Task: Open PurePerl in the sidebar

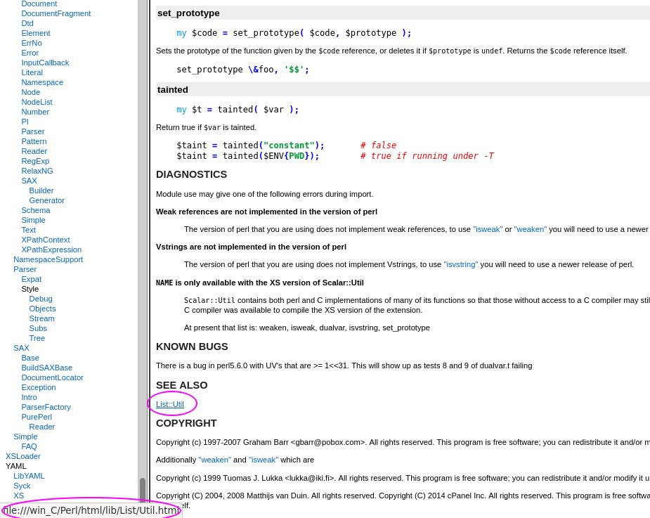Action: (37, 417)
